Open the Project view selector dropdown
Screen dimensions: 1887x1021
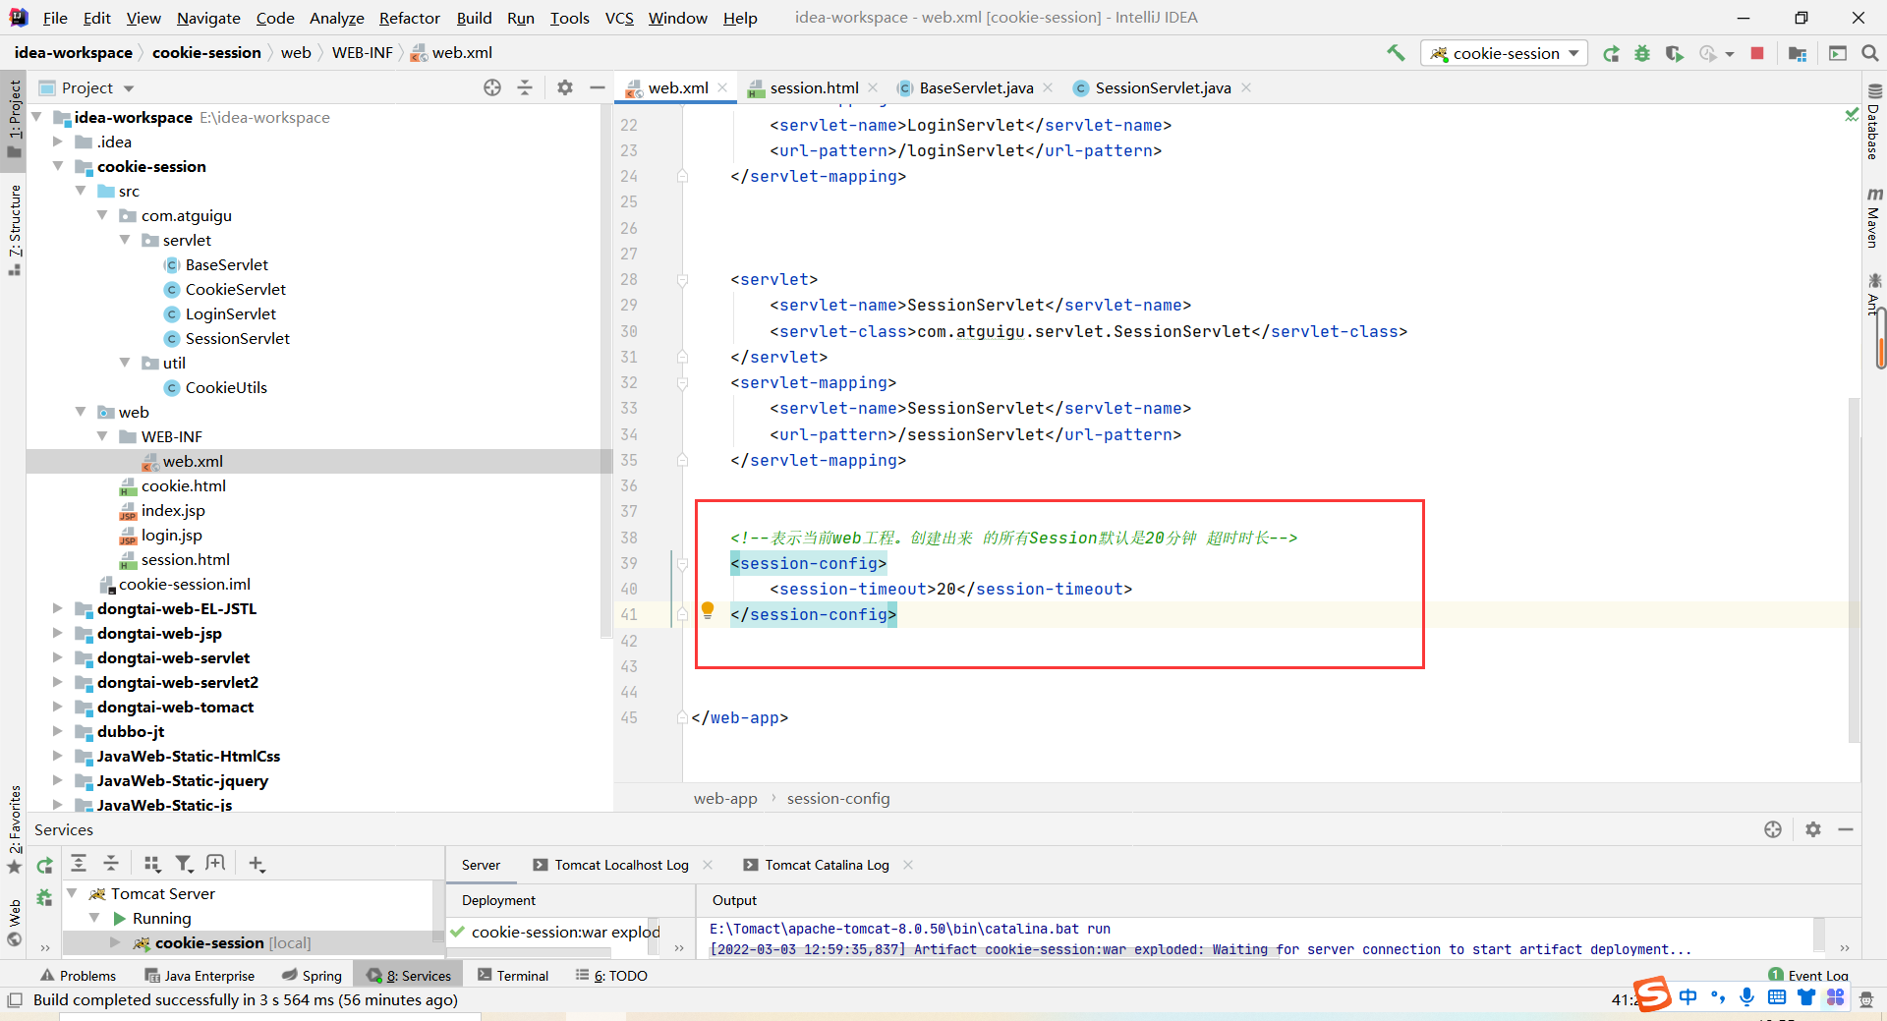click(x=86, y=87)
